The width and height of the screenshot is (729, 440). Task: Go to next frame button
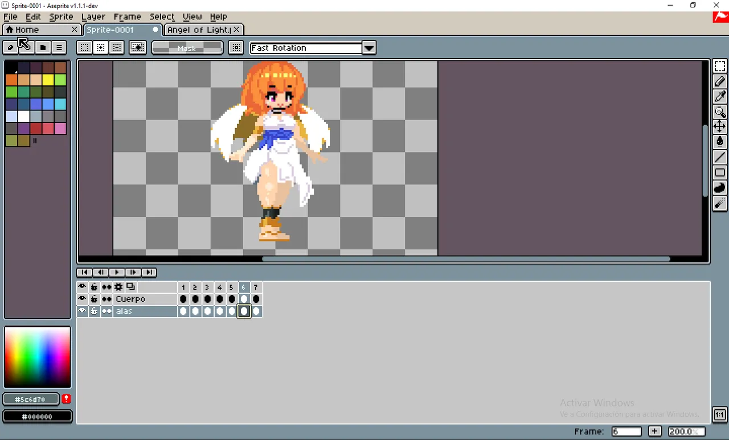[132, 272]
